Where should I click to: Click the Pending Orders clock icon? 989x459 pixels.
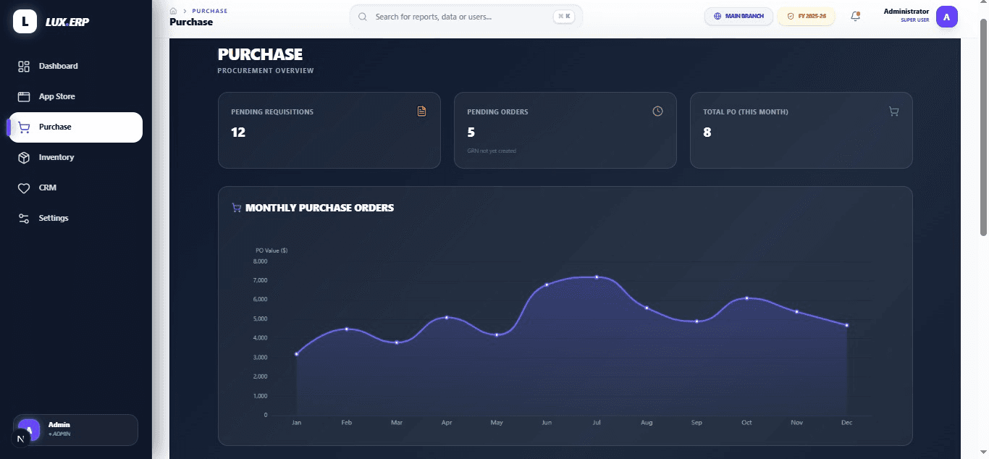[x=657, y=111]
